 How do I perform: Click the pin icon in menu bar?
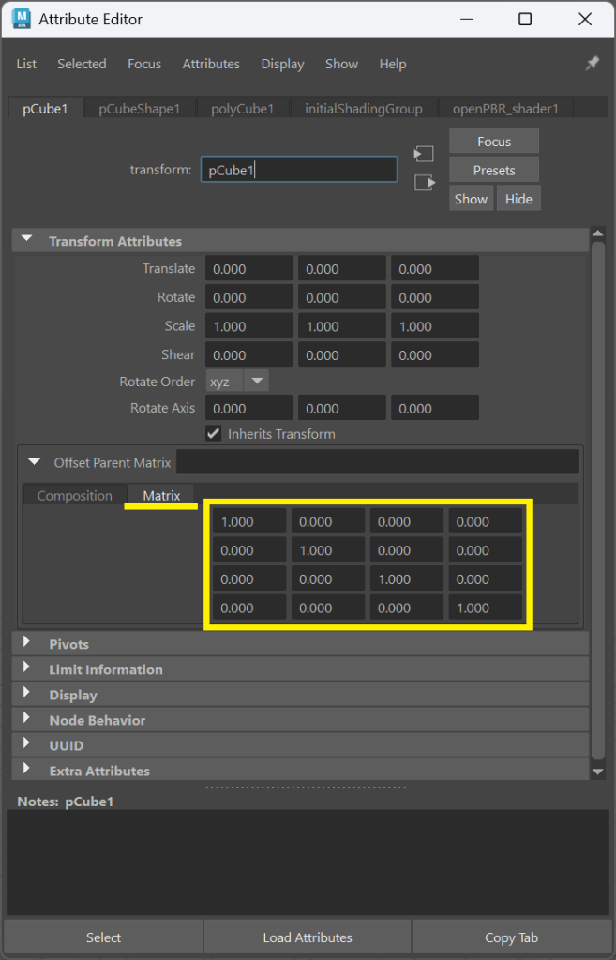tap(592, 63)
